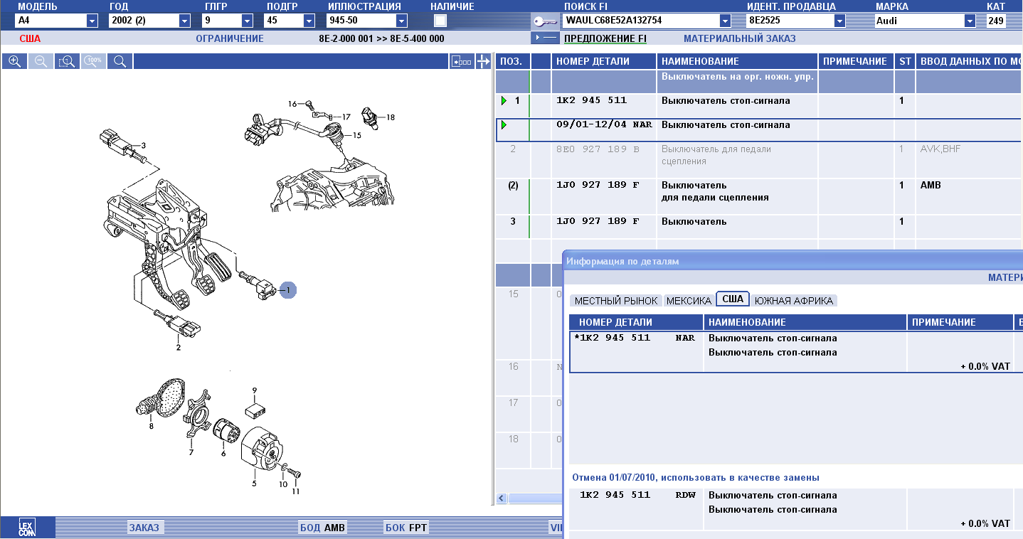Screen dimensions: 1023x539
Task: Toggle the НАЛИЧИЕ checkbox
Action: pyautogui.click(x=440, y=21)
